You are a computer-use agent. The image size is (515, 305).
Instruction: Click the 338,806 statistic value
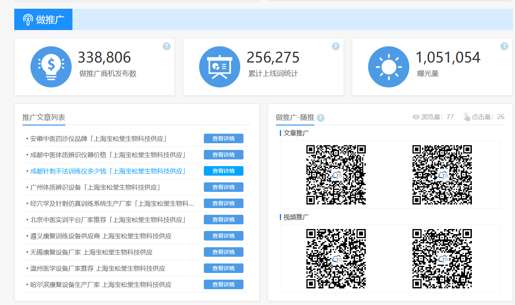(104, 58)
